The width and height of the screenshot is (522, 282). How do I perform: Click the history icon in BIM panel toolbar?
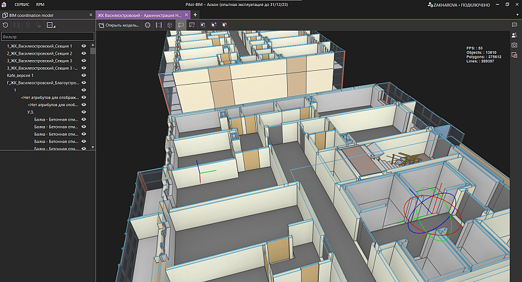[x=5, y=25]
